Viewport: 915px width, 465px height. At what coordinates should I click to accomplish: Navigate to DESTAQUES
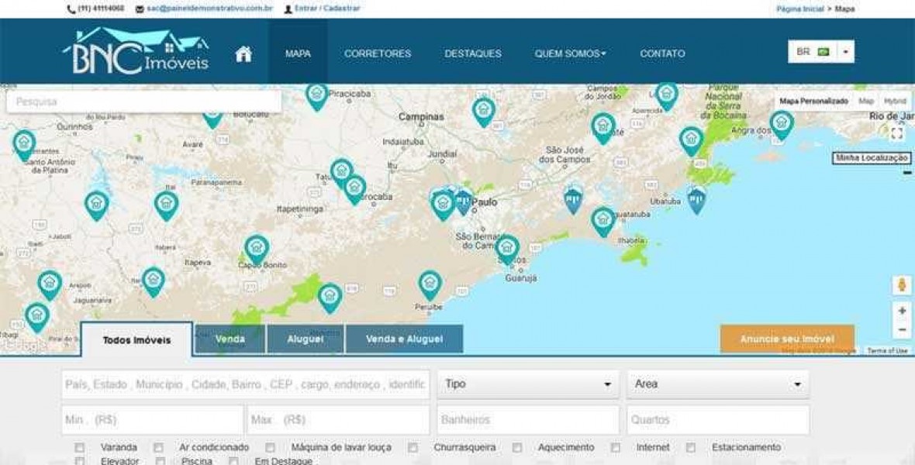(x=473, y=53)
